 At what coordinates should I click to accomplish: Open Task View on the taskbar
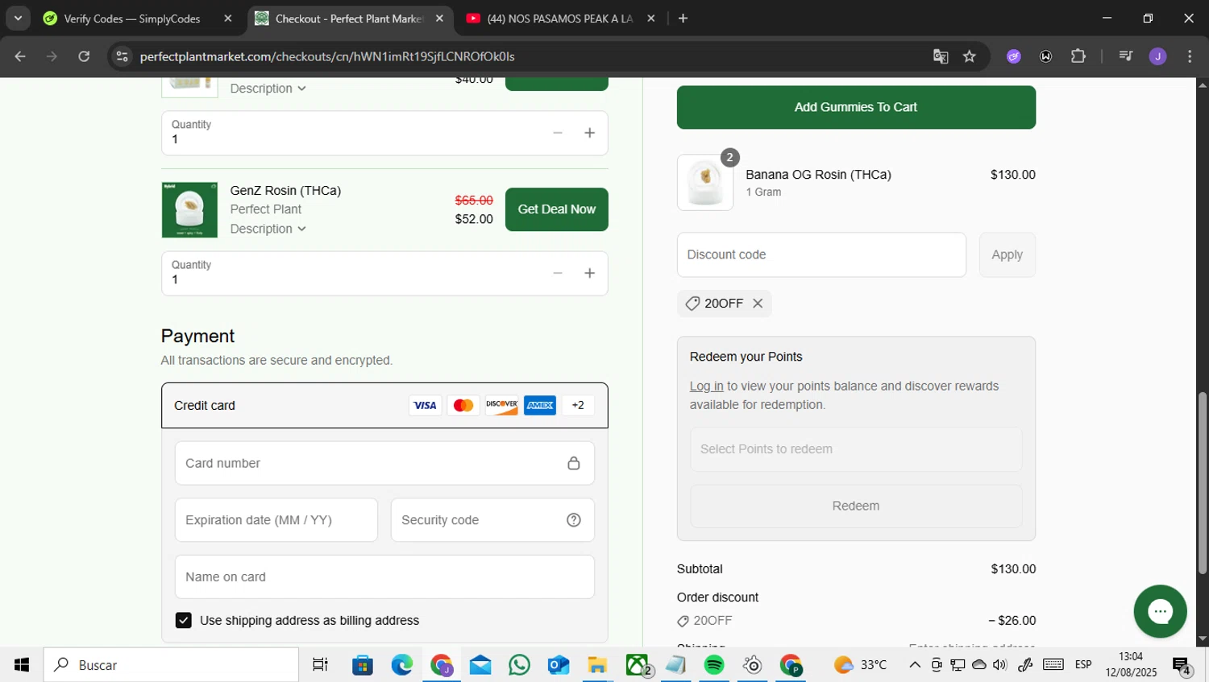(x=320, y=665)
